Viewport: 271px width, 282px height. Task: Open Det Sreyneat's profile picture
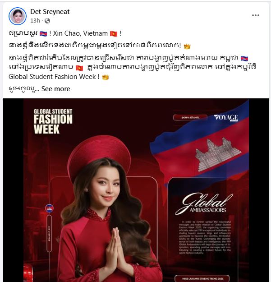pos(18,16)
